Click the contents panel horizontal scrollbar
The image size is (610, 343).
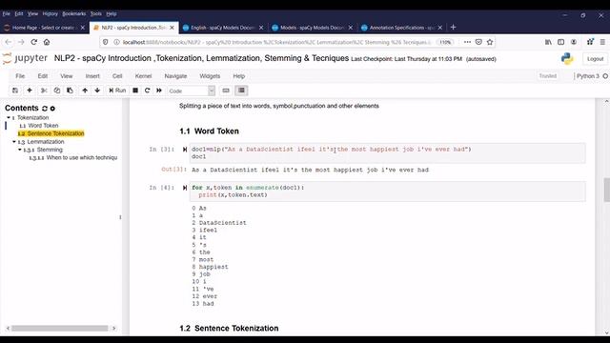click(x=60, y=328)
